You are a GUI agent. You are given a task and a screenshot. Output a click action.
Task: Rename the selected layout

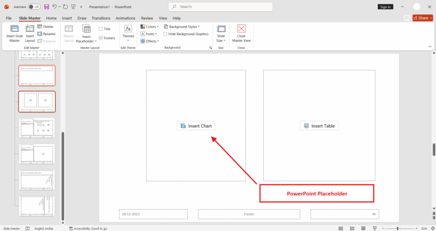point(46,34)
